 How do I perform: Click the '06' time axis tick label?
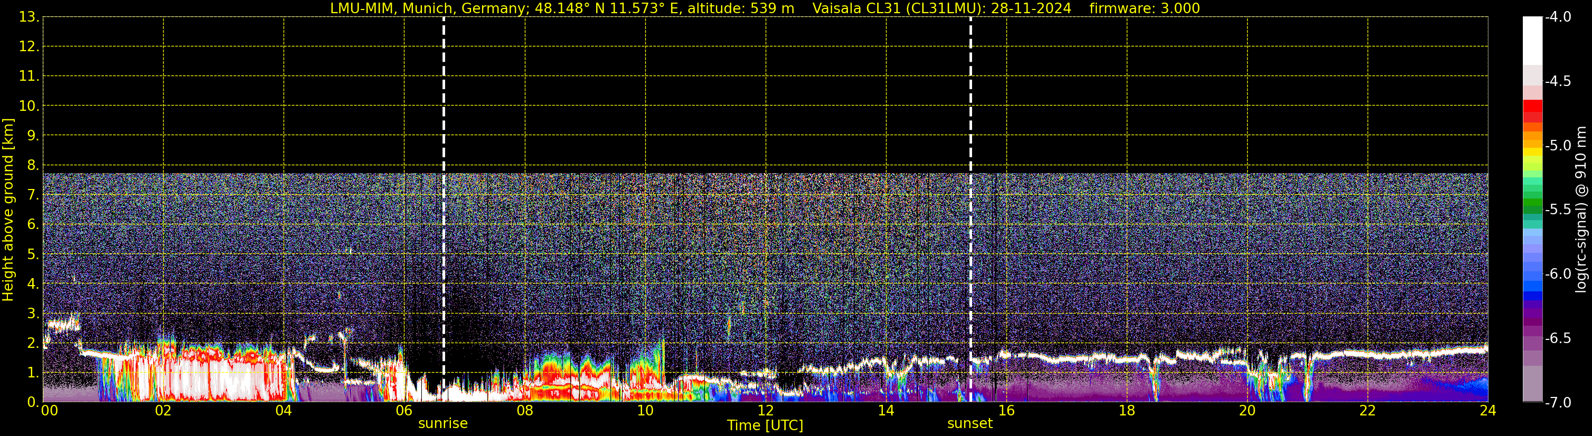(404, 411)
